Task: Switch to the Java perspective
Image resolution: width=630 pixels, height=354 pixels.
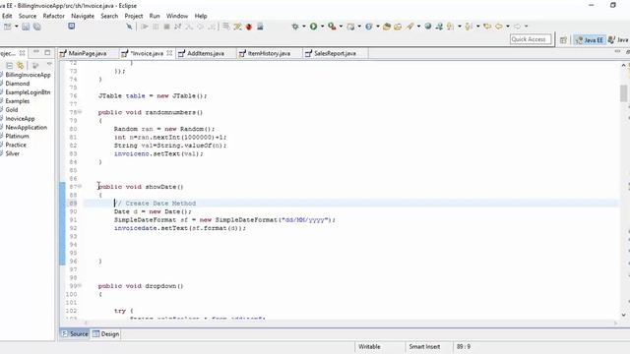Action: (618, 39)
